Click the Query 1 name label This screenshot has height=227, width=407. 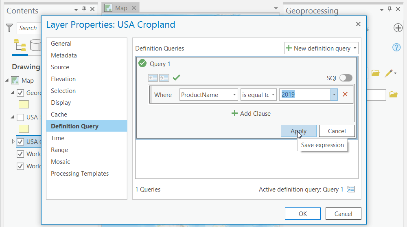pos(160,64)
